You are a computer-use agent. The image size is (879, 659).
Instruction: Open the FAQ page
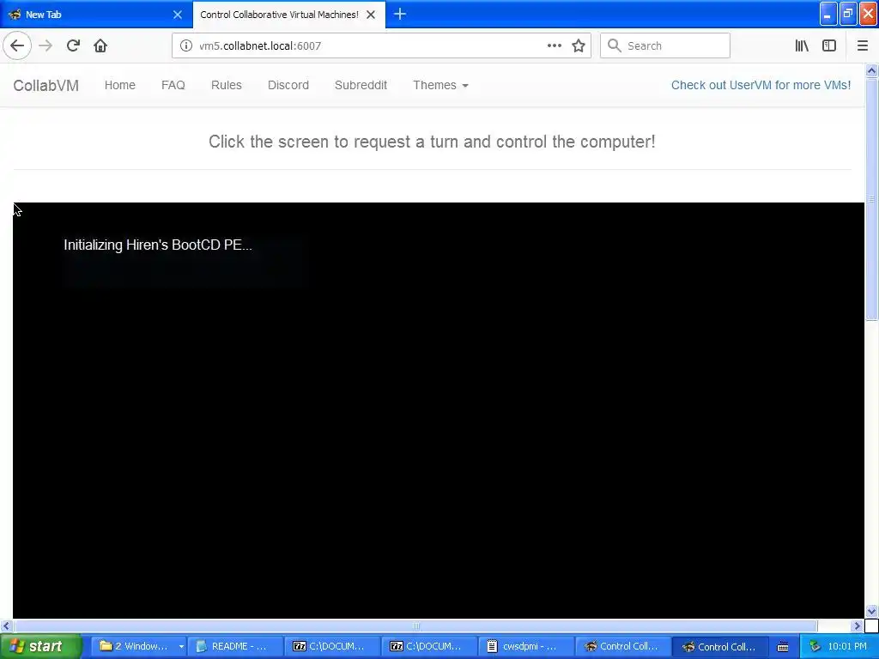173,85
